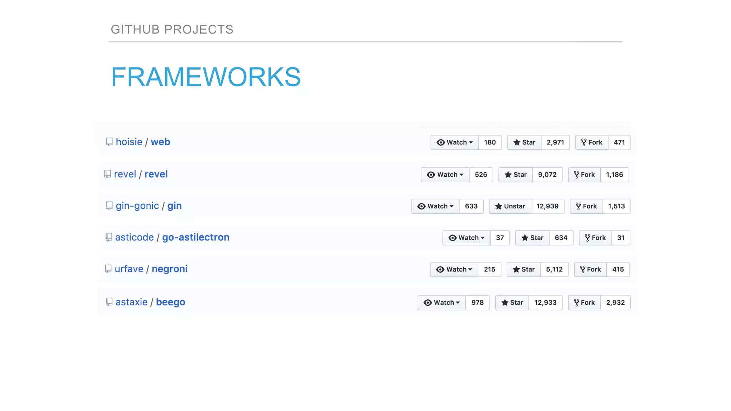Click the FRAMEWORKS slide heading
The width and height of the screenshot is (731, 411).
click(x=206, y=77)
